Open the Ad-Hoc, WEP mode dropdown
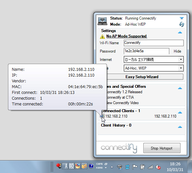The height and width of the screenshot is (173, 192). tap(154, 68)
